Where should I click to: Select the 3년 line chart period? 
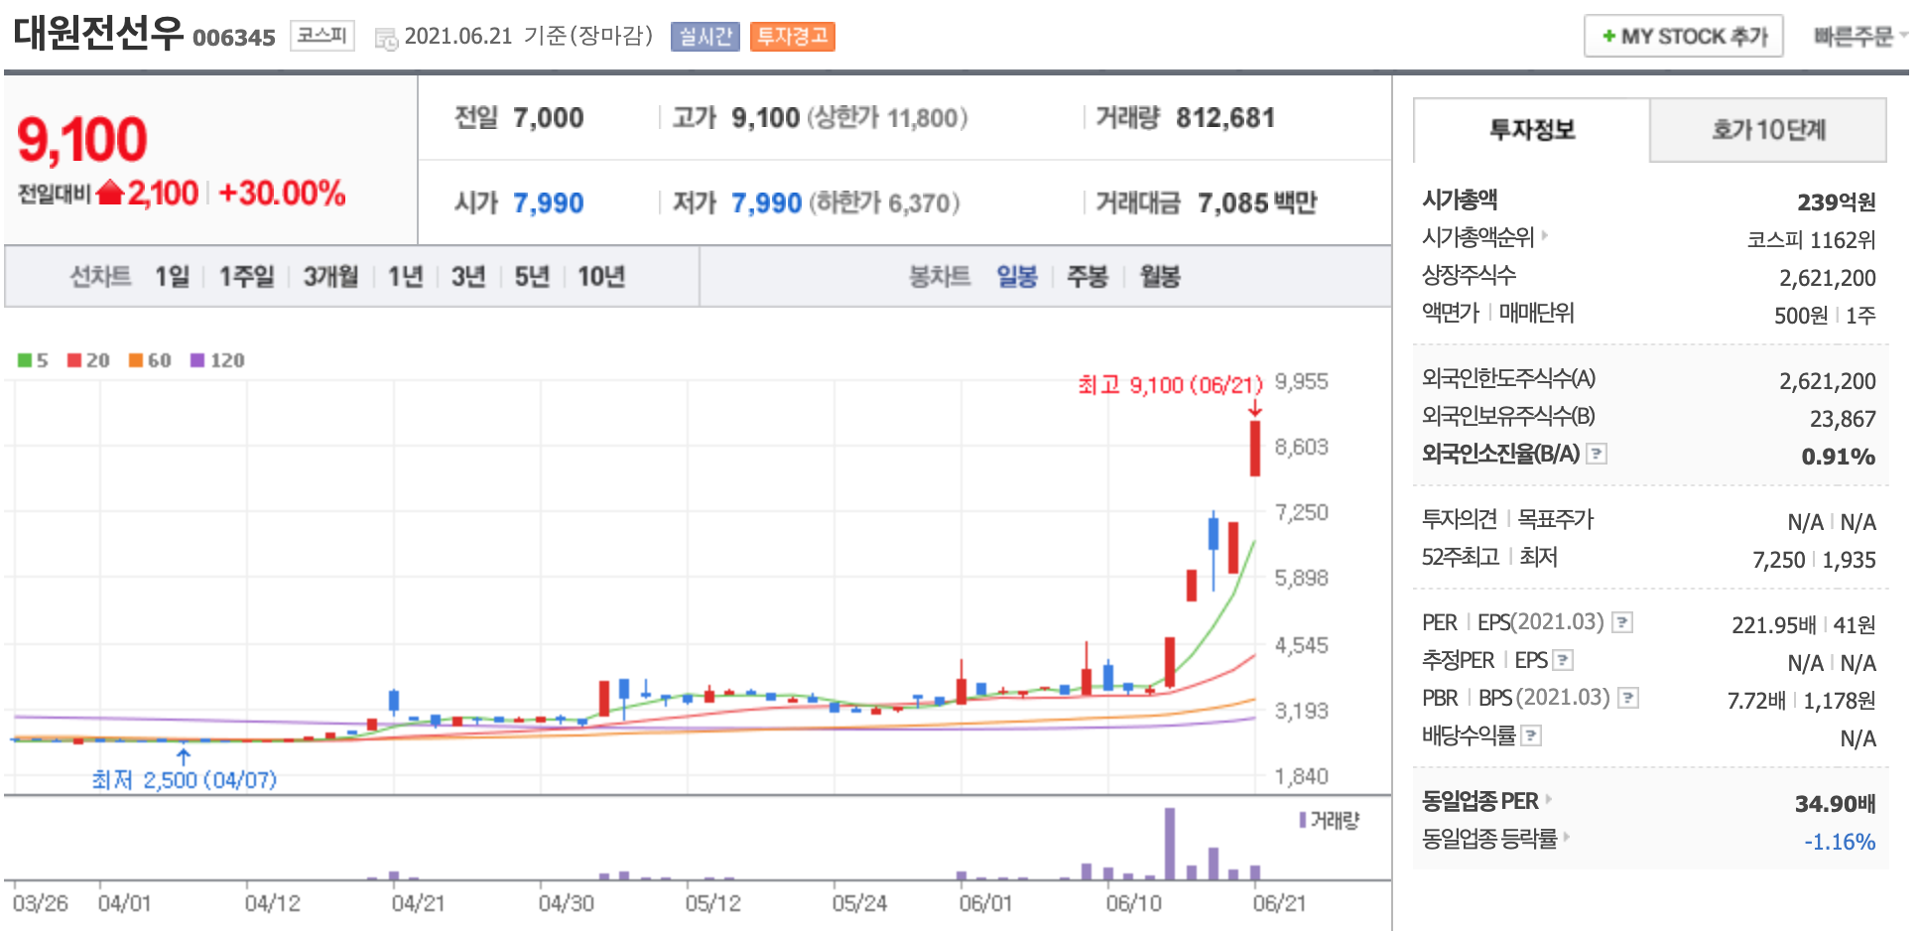pyautogui.click(x=468, y=276)
